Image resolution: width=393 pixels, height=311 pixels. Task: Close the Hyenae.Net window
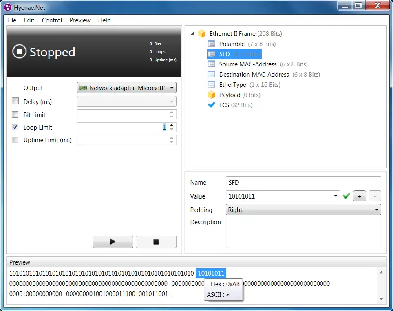coord(378,6)
